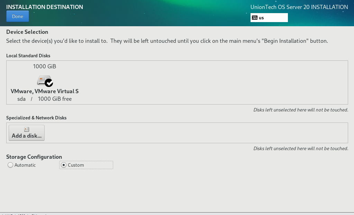This screenshot has height=215, width=354.
Task: Click the INSTALLATION DESTINATION title
Action: [x=45, y=7]
